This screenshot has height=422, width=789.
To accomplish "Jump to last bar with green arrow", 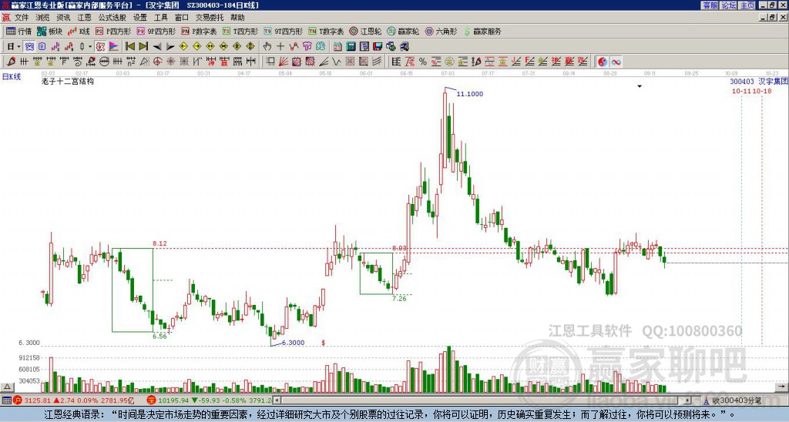I will pyautogui.click(x=143, y=46).
